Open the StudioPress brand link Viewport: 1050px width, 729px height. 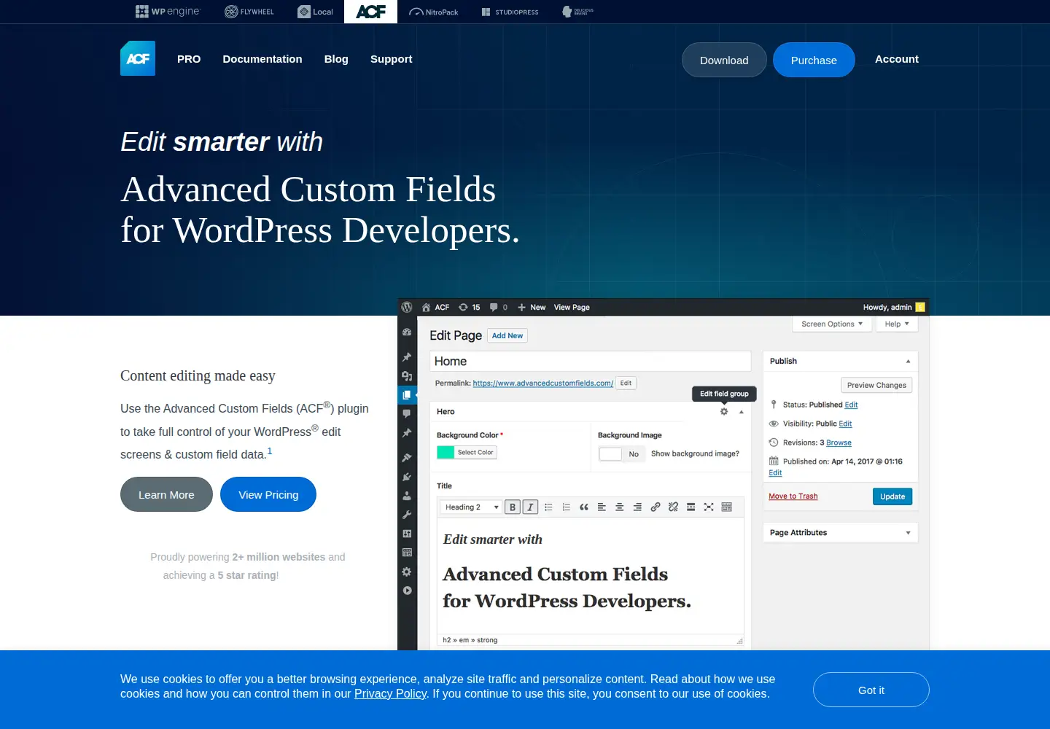[x=510, y=12]
